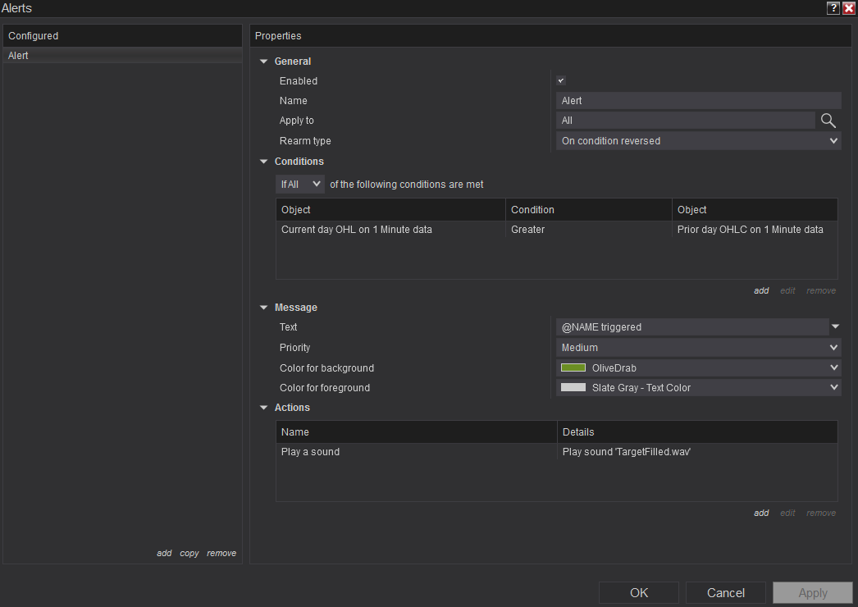The image size is (858, 607).
Task: Open the foreground color Slate Gray dropdown
Action: pyautogui.click(x=698, y=388)
